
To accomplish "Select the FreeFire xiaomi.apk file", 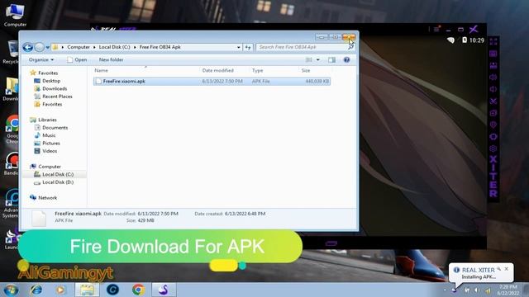I will 212,81.
